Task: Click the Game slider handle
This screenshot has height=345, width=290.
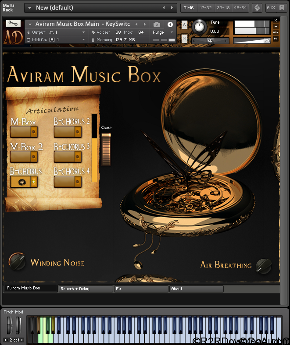Action: tap(106, 149)
